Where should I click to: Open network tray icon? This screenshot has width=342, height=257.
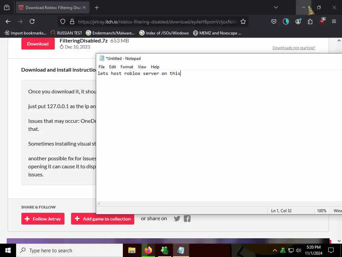coord(291,250)
